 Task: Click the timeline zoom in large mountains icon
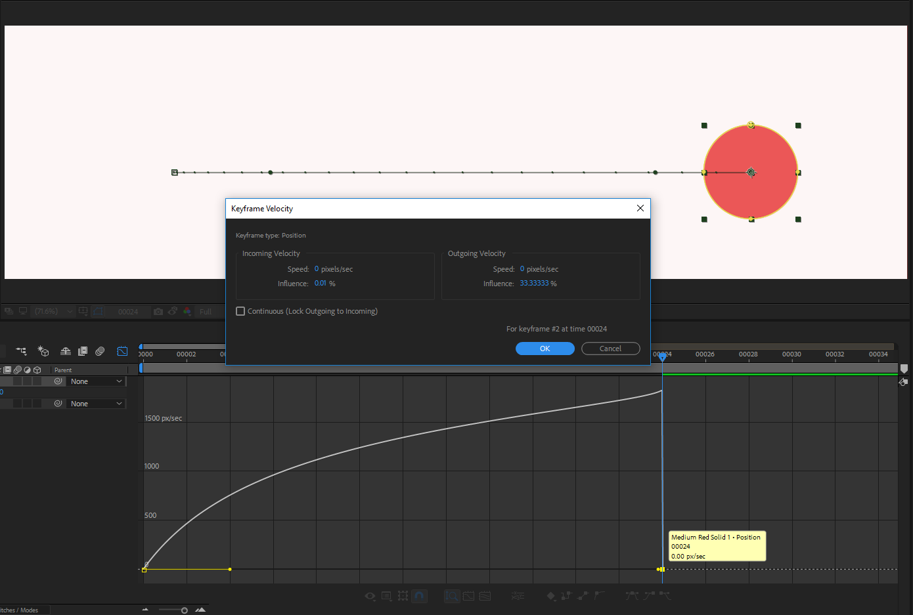200,610
